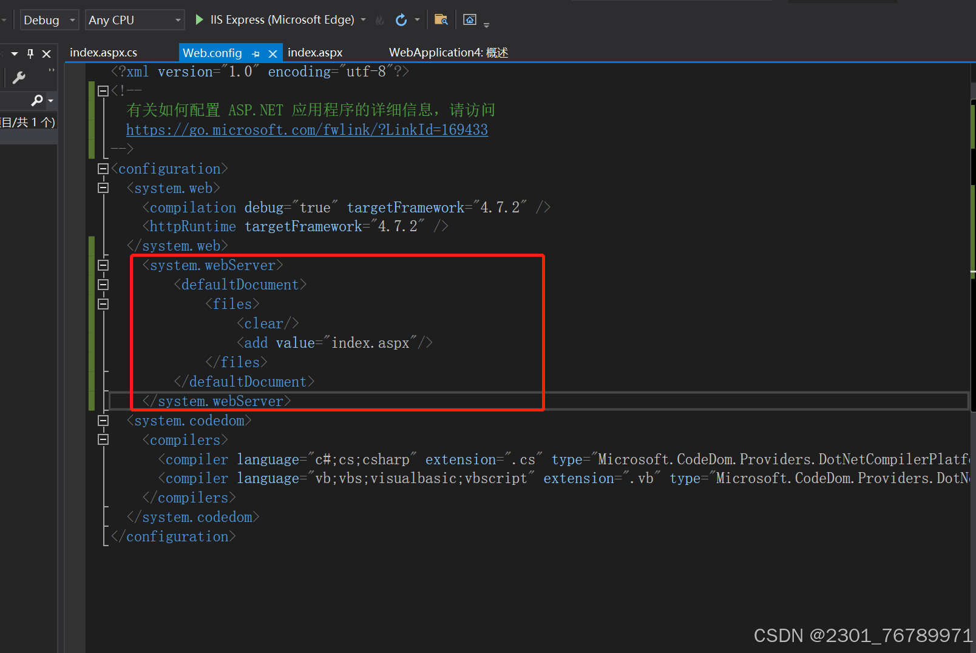Click the refresh/restart icon in the toolbar

point(401,19)
